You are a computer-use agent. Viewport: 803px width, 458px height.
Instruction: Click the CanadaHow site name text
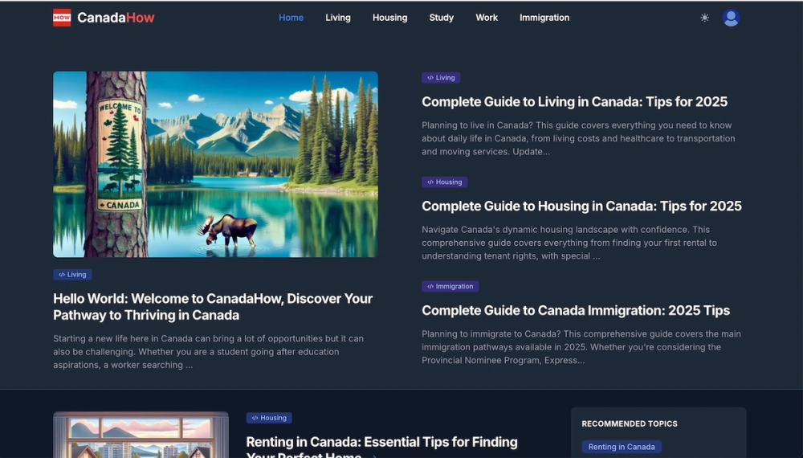(116, 18)
